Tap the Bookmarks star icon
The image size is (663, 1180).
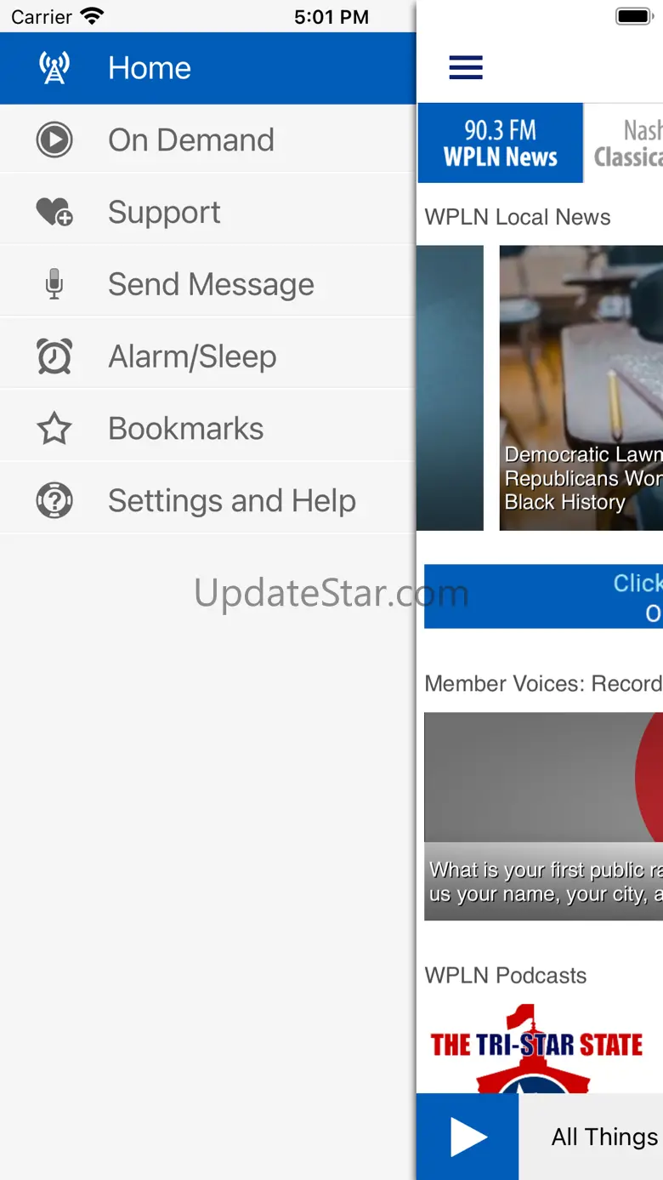(54, 429)
